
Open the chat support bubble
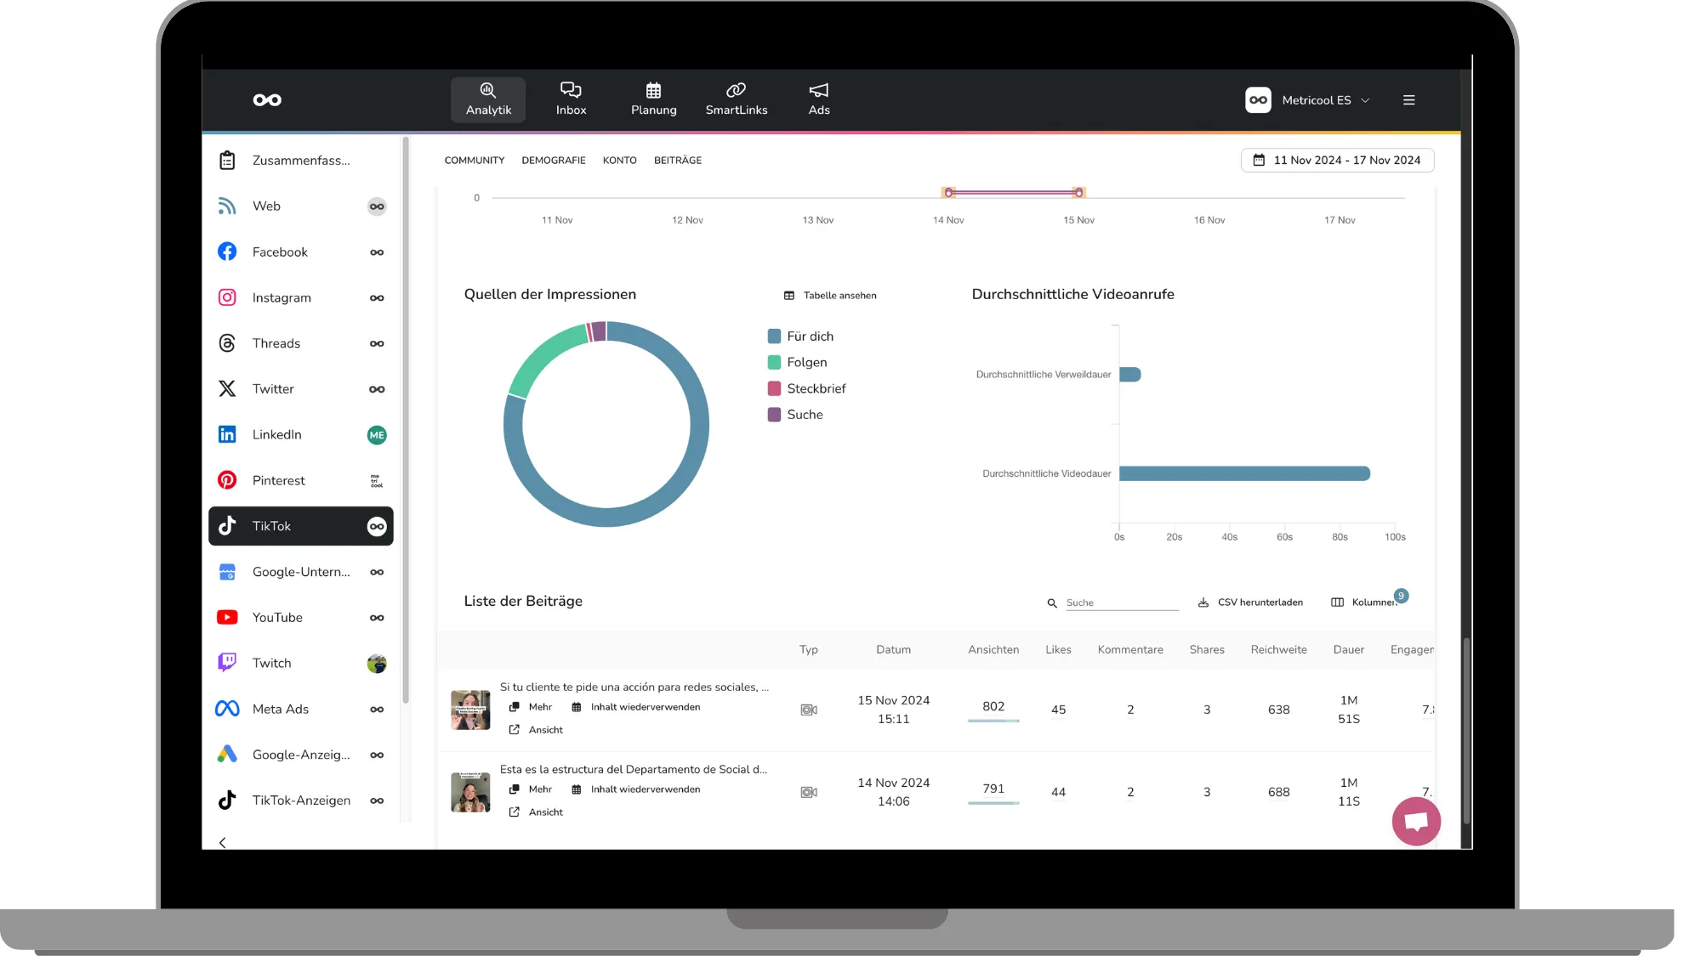(1415, 821)
